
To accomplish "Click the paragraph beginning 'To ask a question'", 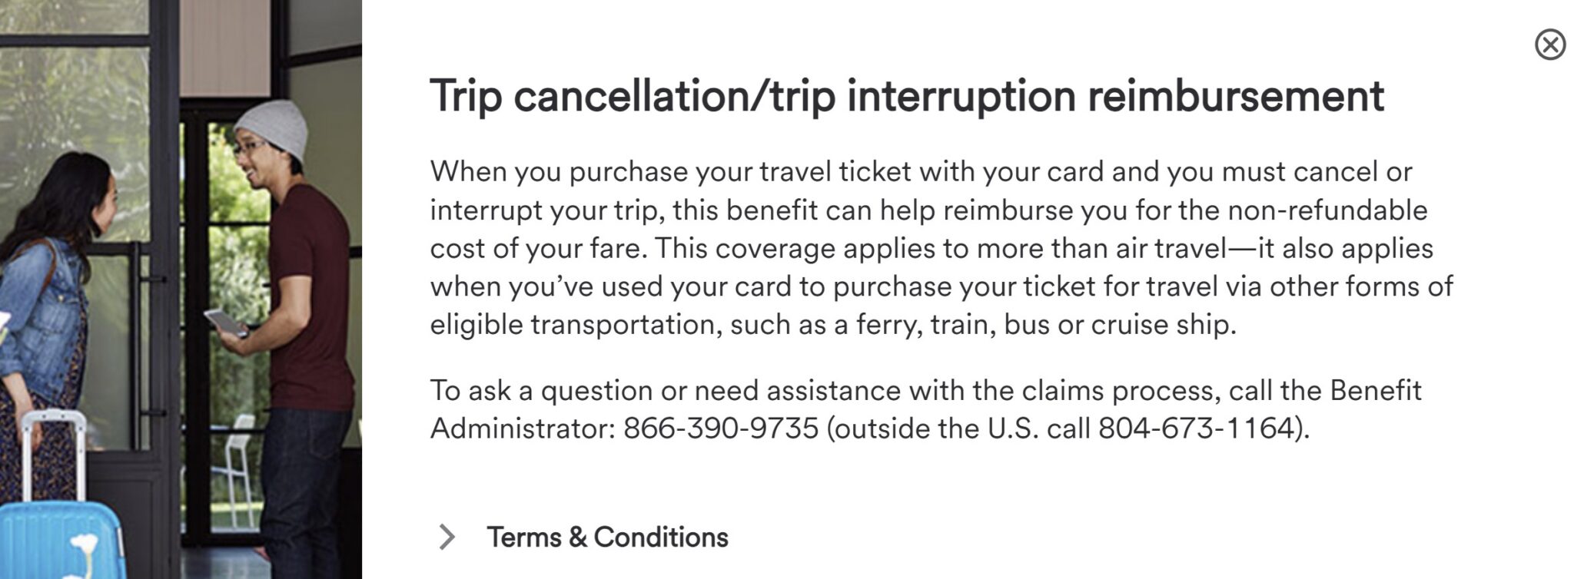I will [922, 409].
